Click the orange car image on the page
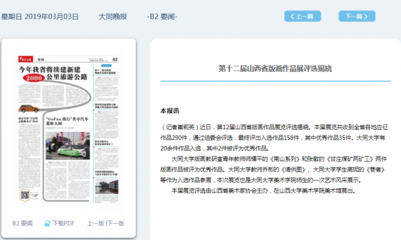This screenshot has height=240, width=401. (x=27, y=107)
